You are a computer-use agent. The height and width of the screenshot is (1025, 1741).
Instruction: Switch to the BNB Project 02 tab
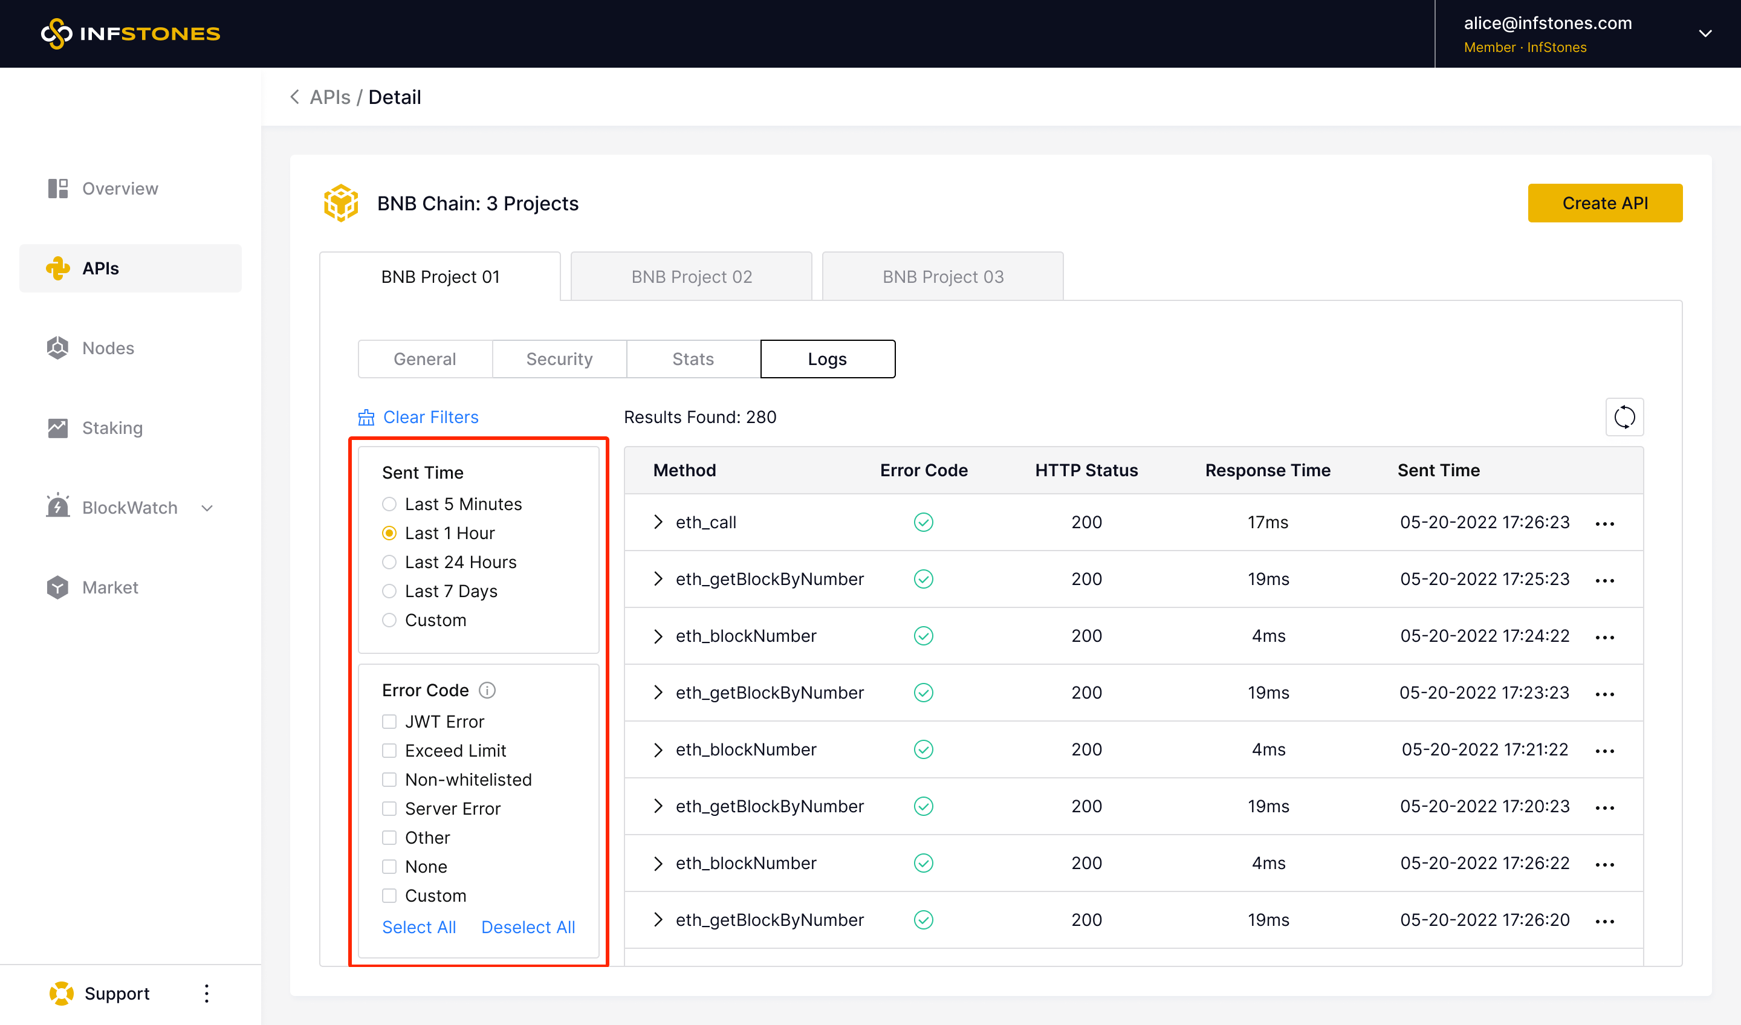click(x=691, y=276)
